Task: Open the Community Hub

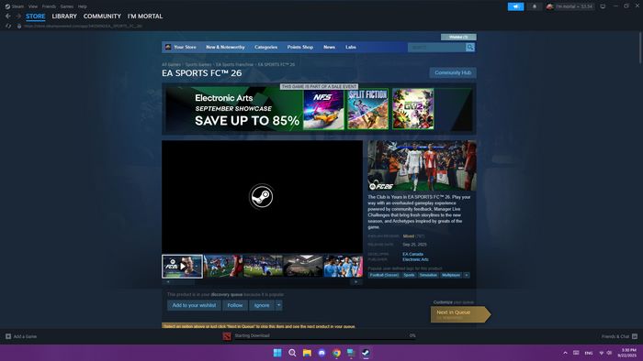Action: [453, 72]
